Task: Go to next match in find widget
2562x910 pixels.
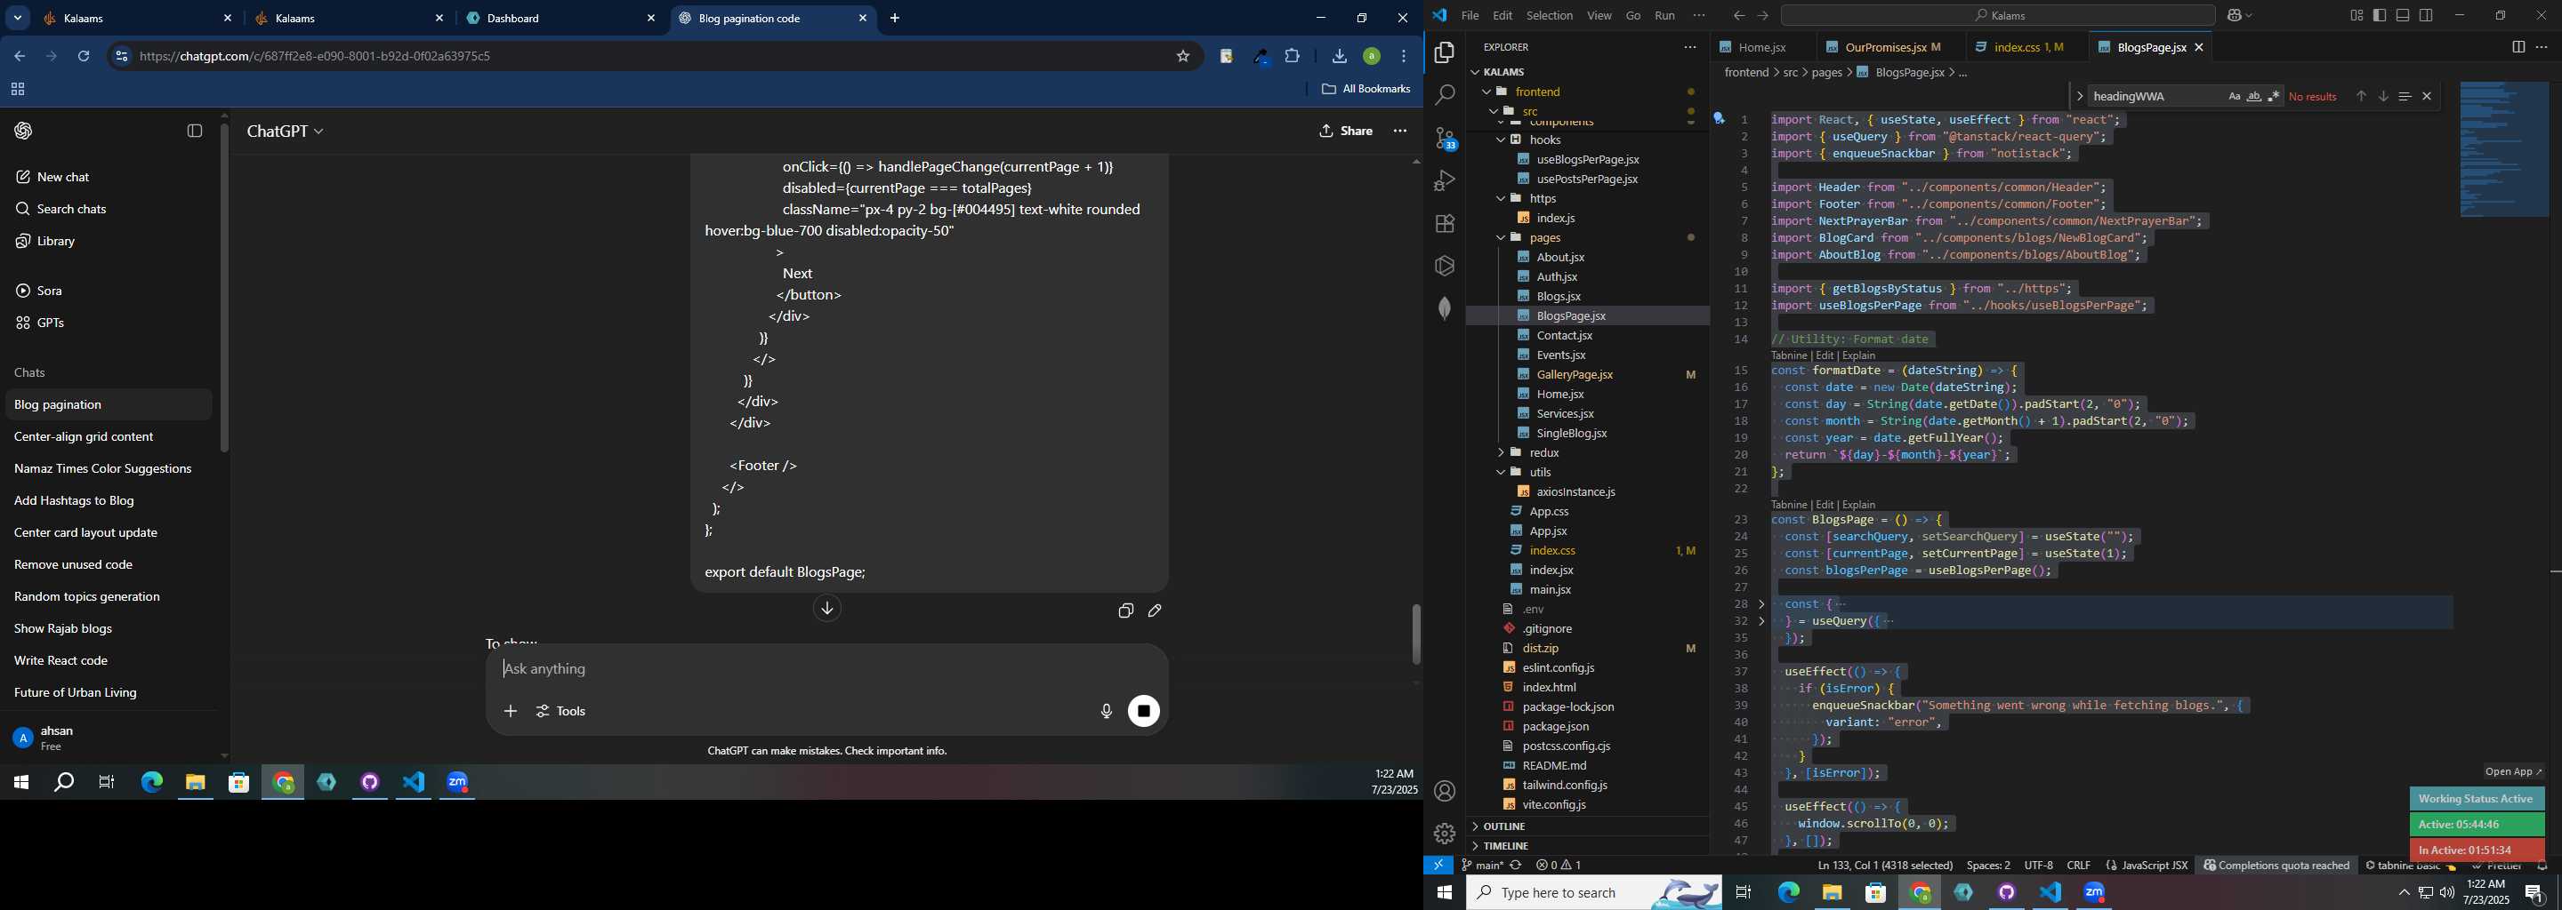Action: click(2383, 96)
